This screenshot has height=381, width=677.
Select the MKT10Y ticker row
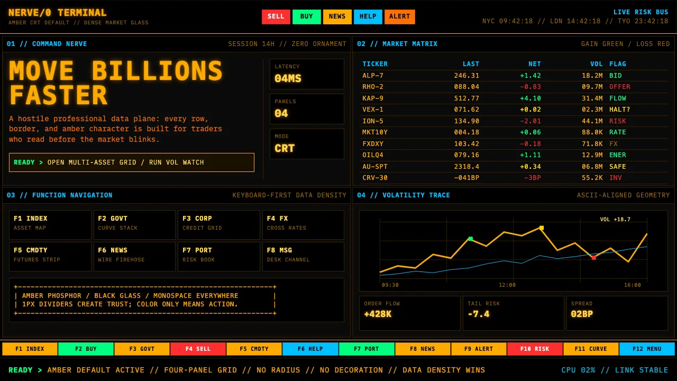click(x=514, y=132)
